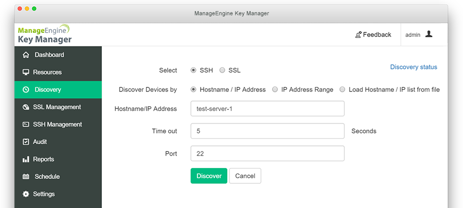Click the Reports bar chart icon

[26, 160]
